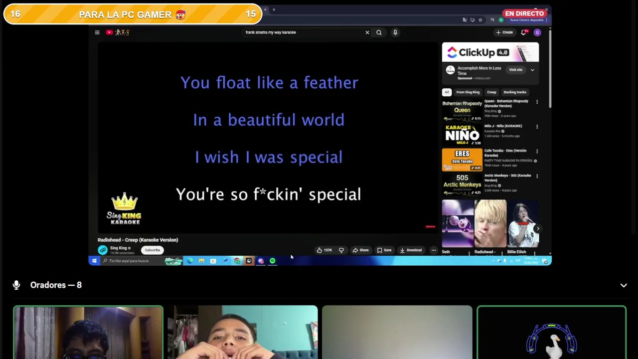Click the PARA LA PC GAMER goal banner
The width and height of the screenshot is (638, 359).
[x=132, y=14]
